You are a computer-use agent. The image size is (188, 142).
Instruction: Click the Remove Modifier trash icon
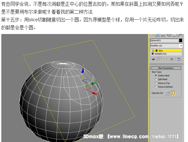tap(172, 59)
